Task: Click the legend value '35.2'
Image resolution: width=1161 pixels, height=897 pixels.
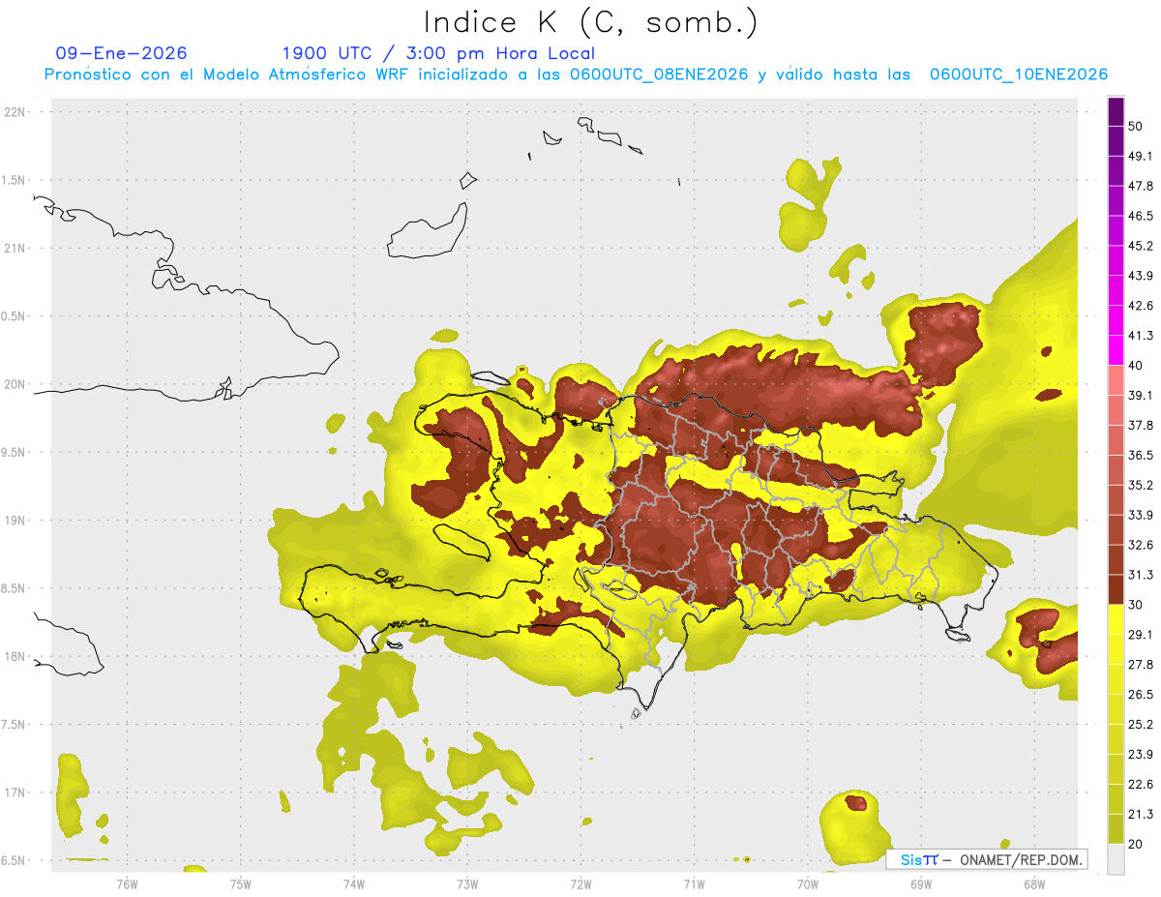Action: (1141, 485)
